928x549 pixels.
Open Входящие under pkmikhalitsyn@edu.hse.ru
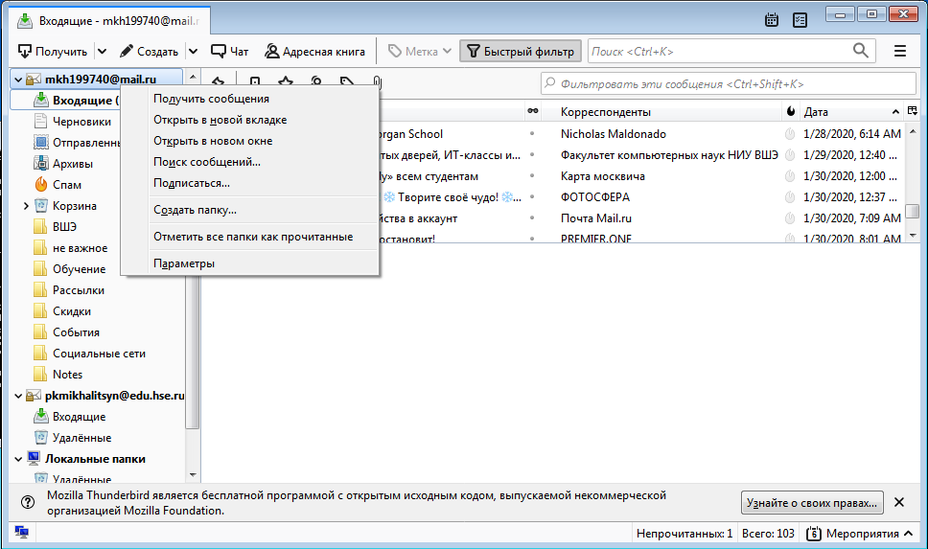click(79, 417)
